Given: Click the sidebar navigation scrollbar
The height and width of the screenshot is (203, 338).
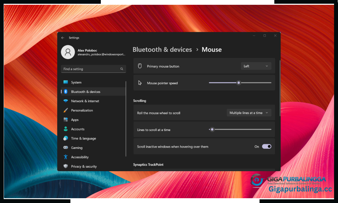Looking at the screenshot, I should [126, 118].
